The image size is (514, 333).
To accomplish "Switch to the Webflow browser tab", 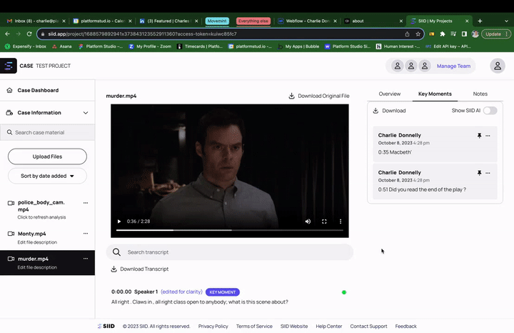I will tap(308, 21).
